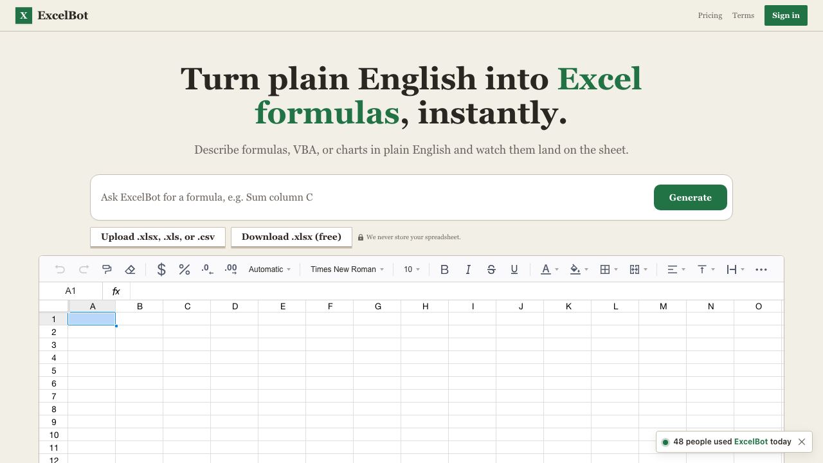
Task: Click the borders icon
Action: [605, 269]
